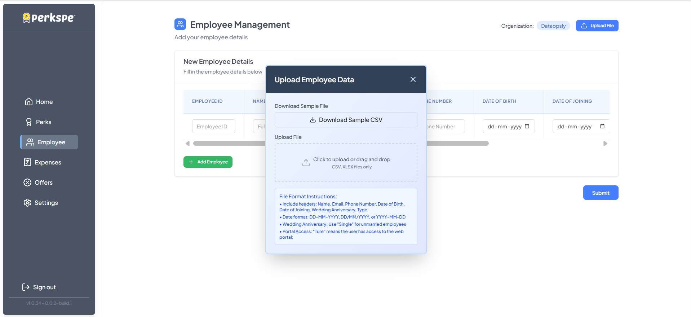691x317 pixels.
Task: Click the Employee ID input field
Action: 213,127
